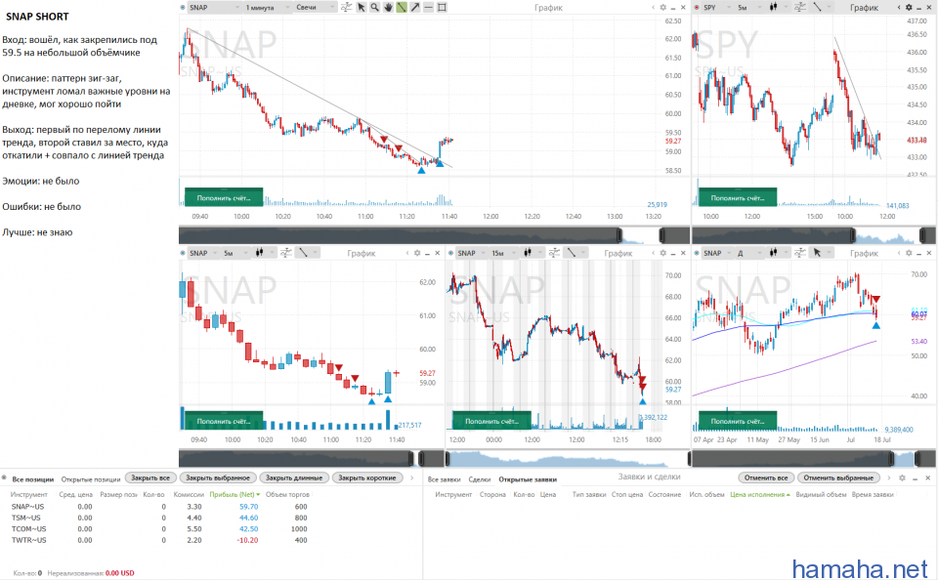Select the rectangle drawing tool in SNAP 1-minute chart
The height and width of the screenshot is (580, 938).
pos(442,7)
